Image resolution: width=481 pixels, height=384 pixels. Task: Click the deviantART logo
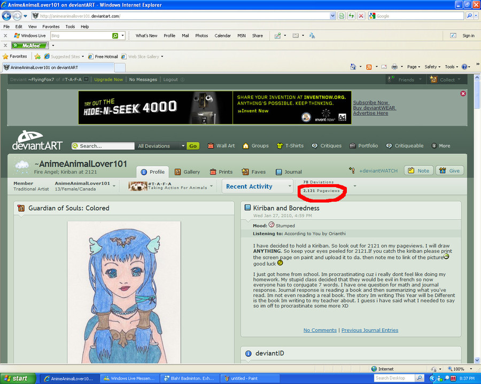(x=37, y=141)
